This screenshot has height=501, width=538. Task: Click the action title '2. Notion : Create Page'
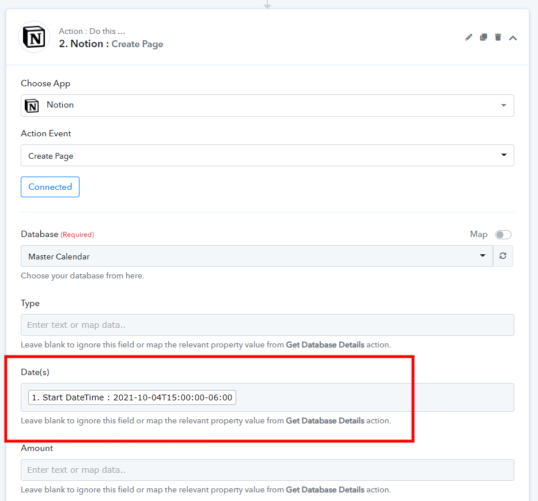(x=111, y=44)
